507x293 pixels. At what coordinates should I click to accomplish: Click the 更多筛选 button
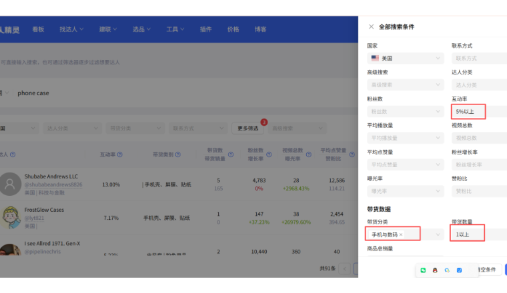tap(248, 129)
